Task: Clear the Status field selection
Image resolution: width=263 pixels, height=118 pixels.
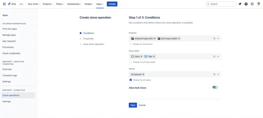Action: click(214, 74)
